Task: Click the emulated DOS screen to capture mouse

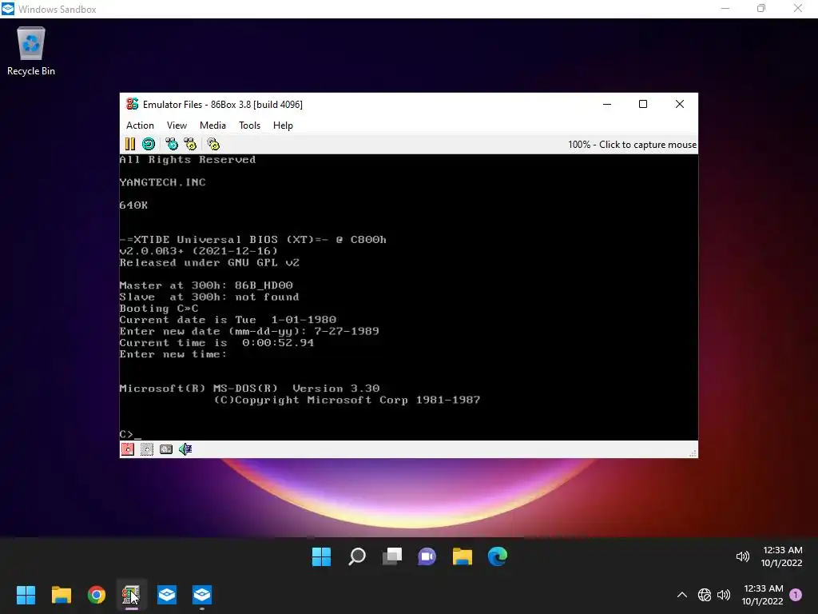Action: point(408,297)
